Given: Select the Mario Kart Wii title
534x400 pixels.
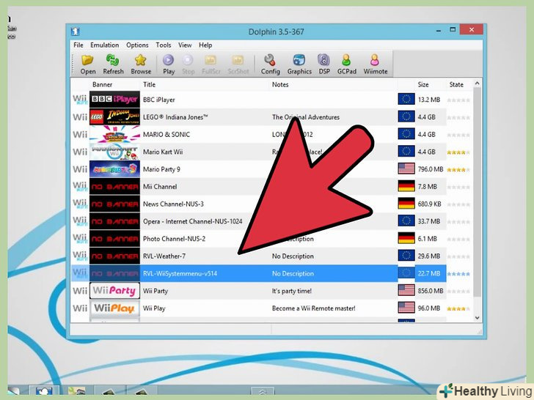Looking at the screenshot, I should (x=163, y=152).
